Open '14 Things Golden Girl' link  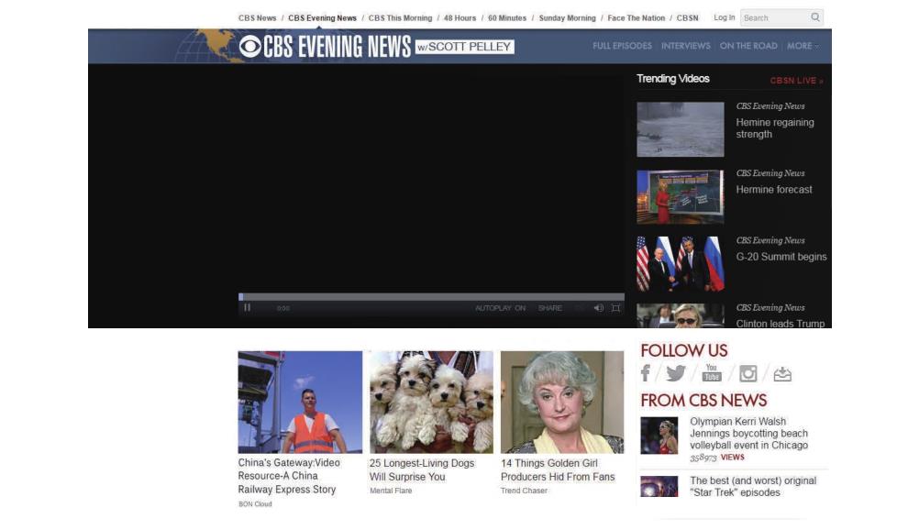(x=558, y=469)
